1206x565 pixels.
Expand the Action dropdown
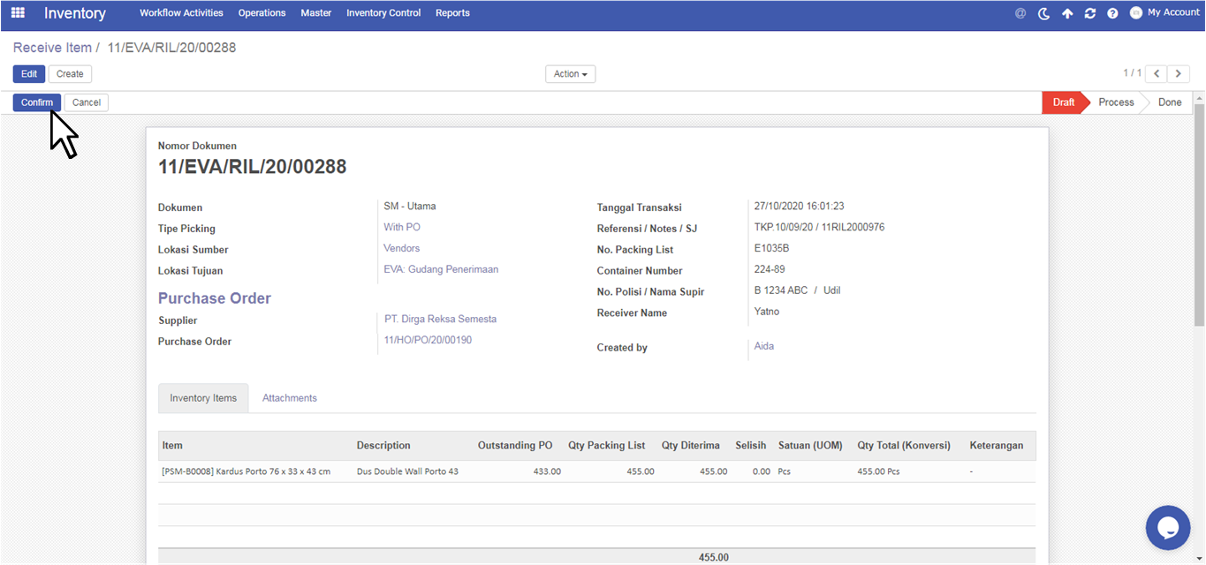click(x=570, y=74)
